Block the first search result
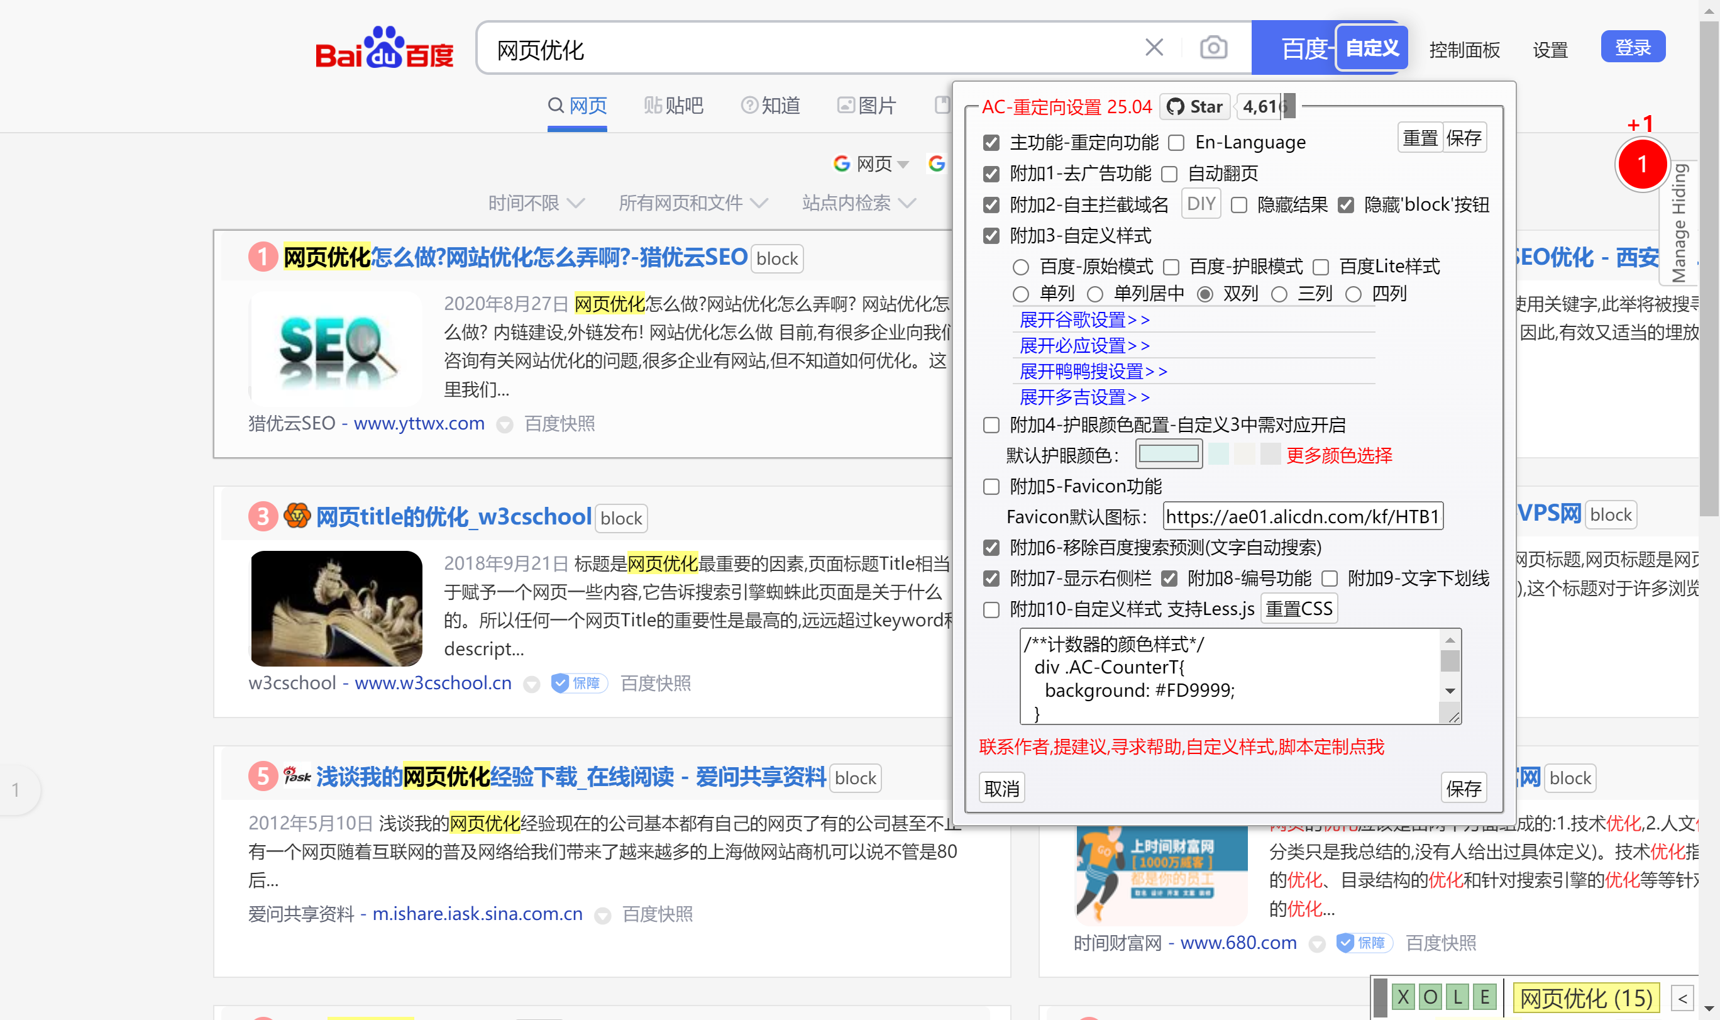 tap(777, 258)
